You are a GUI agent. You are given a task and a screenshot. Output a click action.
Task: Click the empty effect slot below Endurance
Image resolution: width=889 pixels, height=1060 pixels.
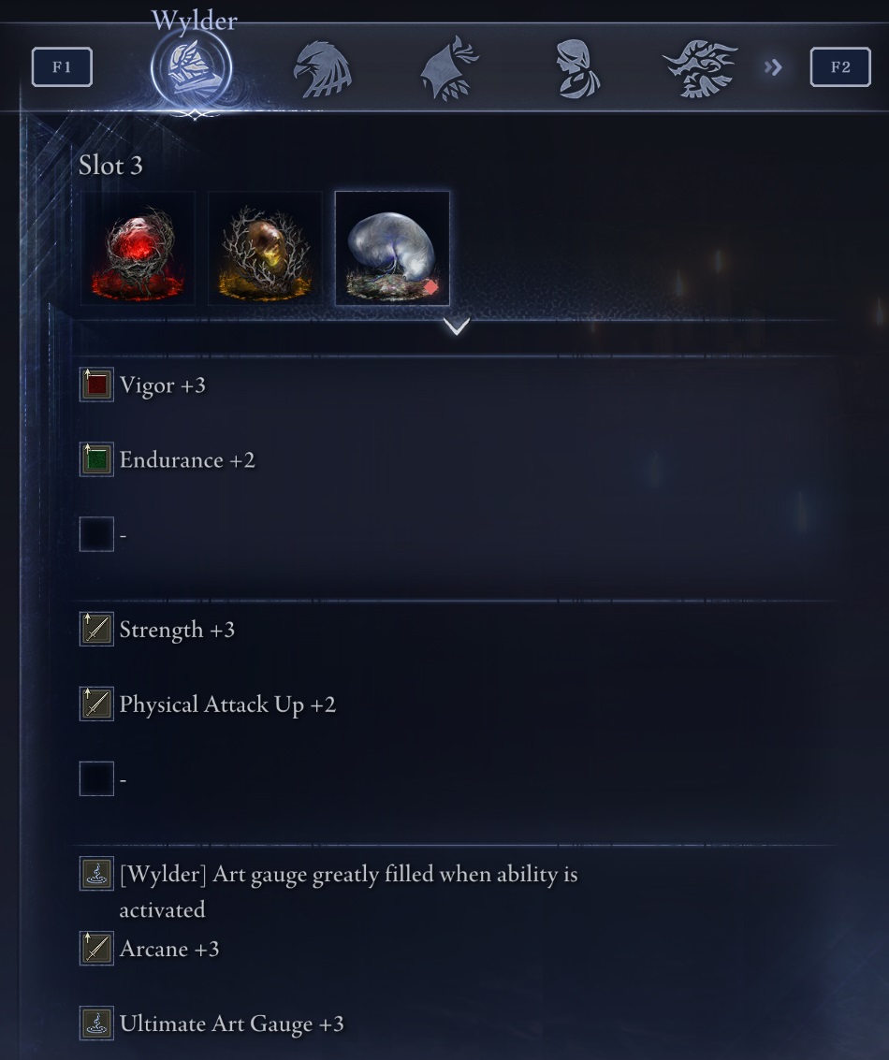(x=96, y=534)
